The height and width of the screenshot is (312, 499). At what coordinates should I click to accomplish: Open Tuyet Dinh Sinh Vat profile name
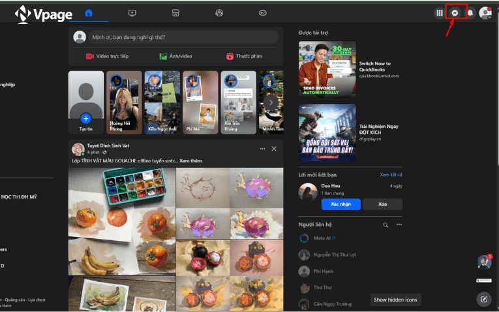click(108, 146)
